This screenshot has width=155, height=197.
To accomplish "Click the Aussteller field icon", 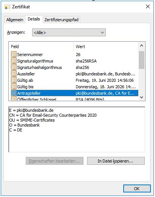I will click(14, 74).
